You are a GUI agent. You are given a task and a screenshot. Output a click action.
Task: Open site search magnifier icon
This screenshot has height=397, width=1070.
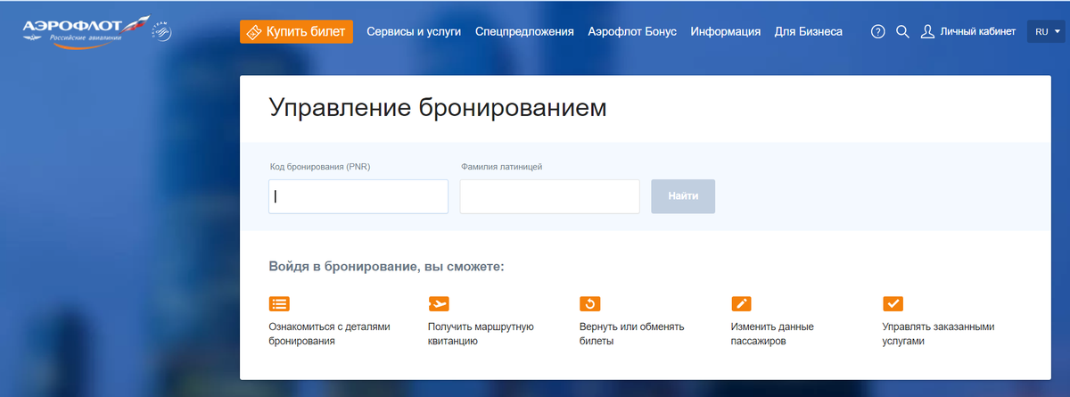[x=902, y=31]
